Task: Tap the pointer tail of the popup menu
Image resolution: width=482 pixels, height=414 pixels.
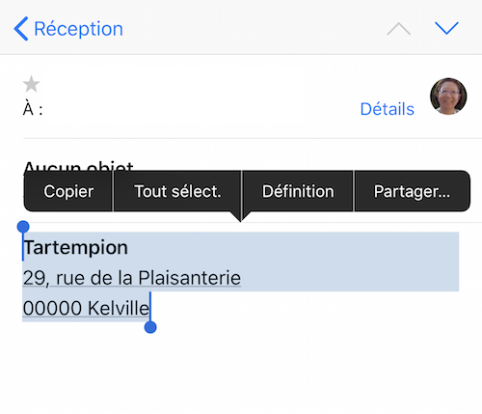Action: 241,216
